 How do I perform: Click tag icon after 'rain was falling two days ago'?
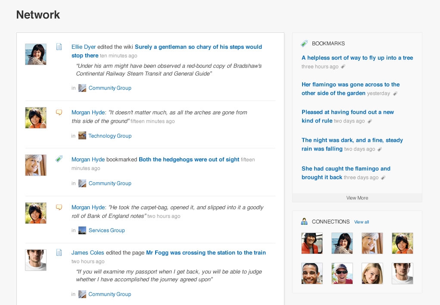pos(380,149)
